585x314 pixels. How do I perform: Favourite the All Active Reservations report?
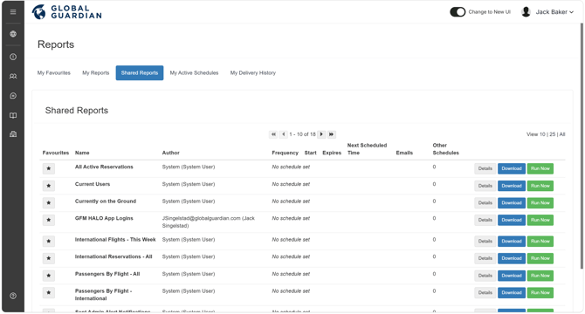[x=49, y=168]
